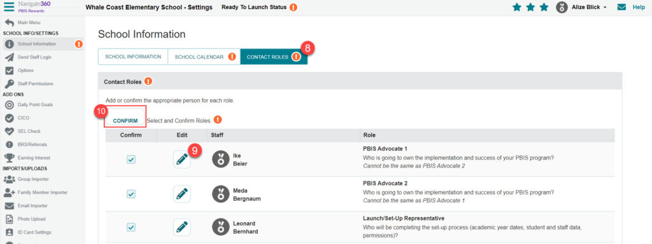
Task: Select the Contact Roles tab
Action: 274,57
